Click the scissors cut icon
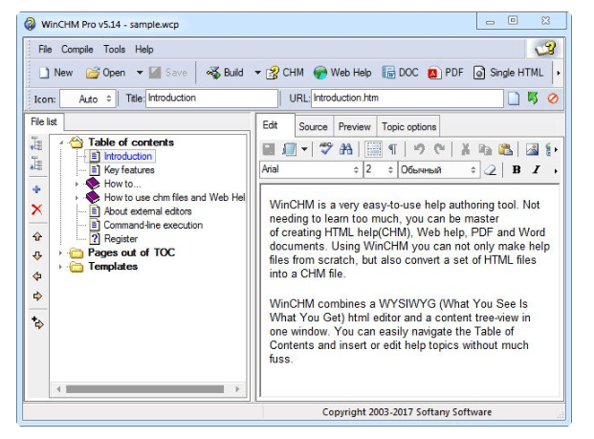This screenshot has height=439, width=594. coord(466,149)
